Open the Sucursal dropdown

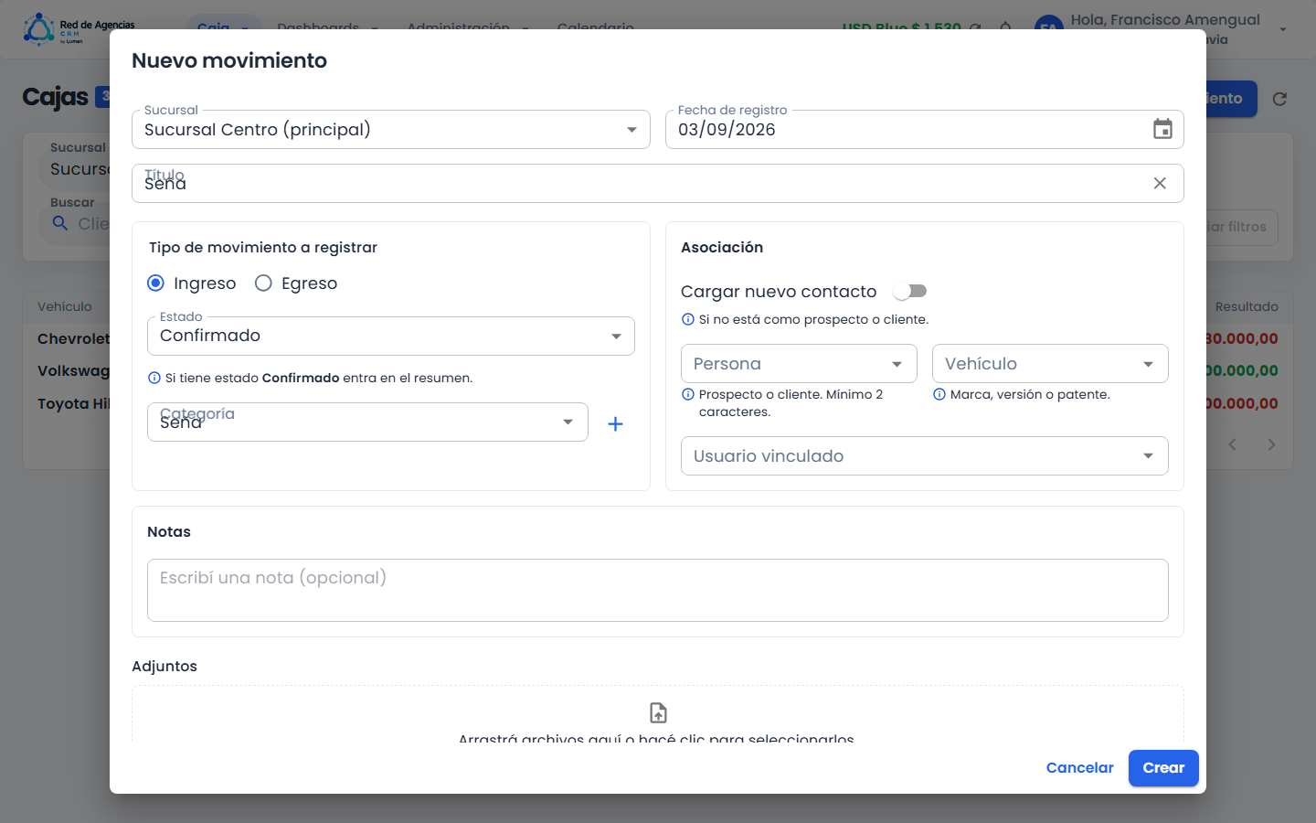pos(391,129)
